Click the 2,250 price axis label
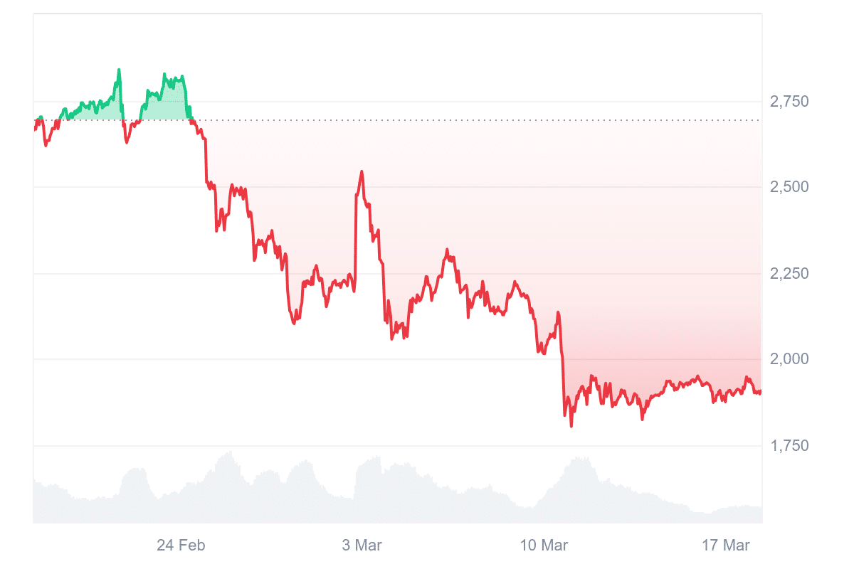 tap(789, 274)
